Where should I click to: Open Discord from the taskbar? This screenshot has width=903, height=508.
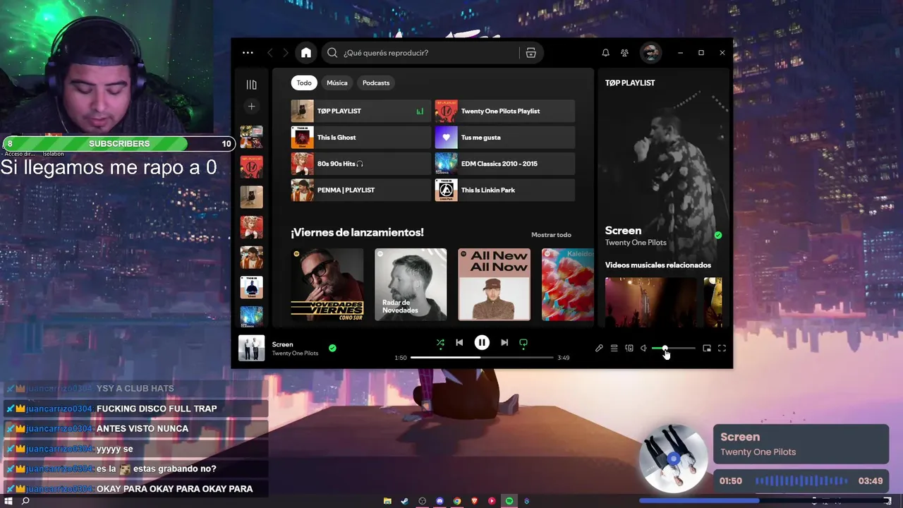[x=440, y=501]
